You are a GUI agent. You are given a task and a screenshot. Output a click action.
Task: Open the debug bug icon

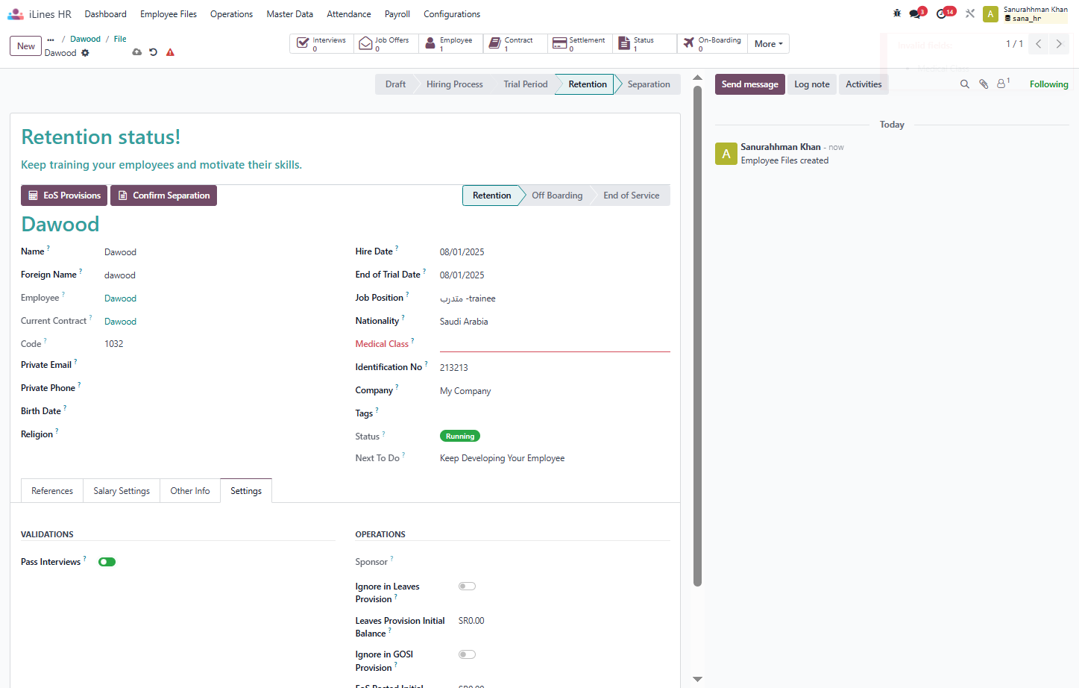point(897,13)
